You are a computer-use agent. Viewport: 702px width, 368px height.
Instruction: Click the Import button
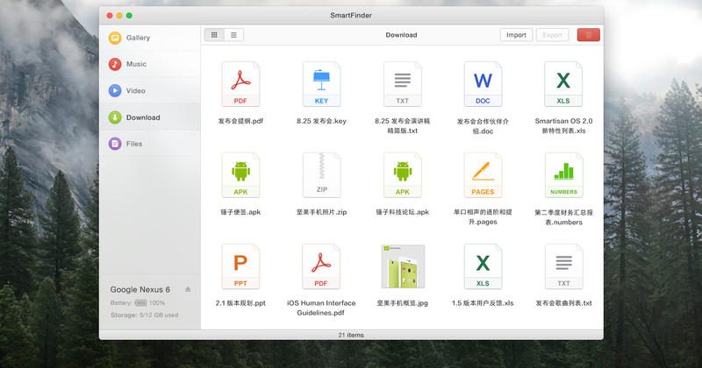tap(516, 35)
